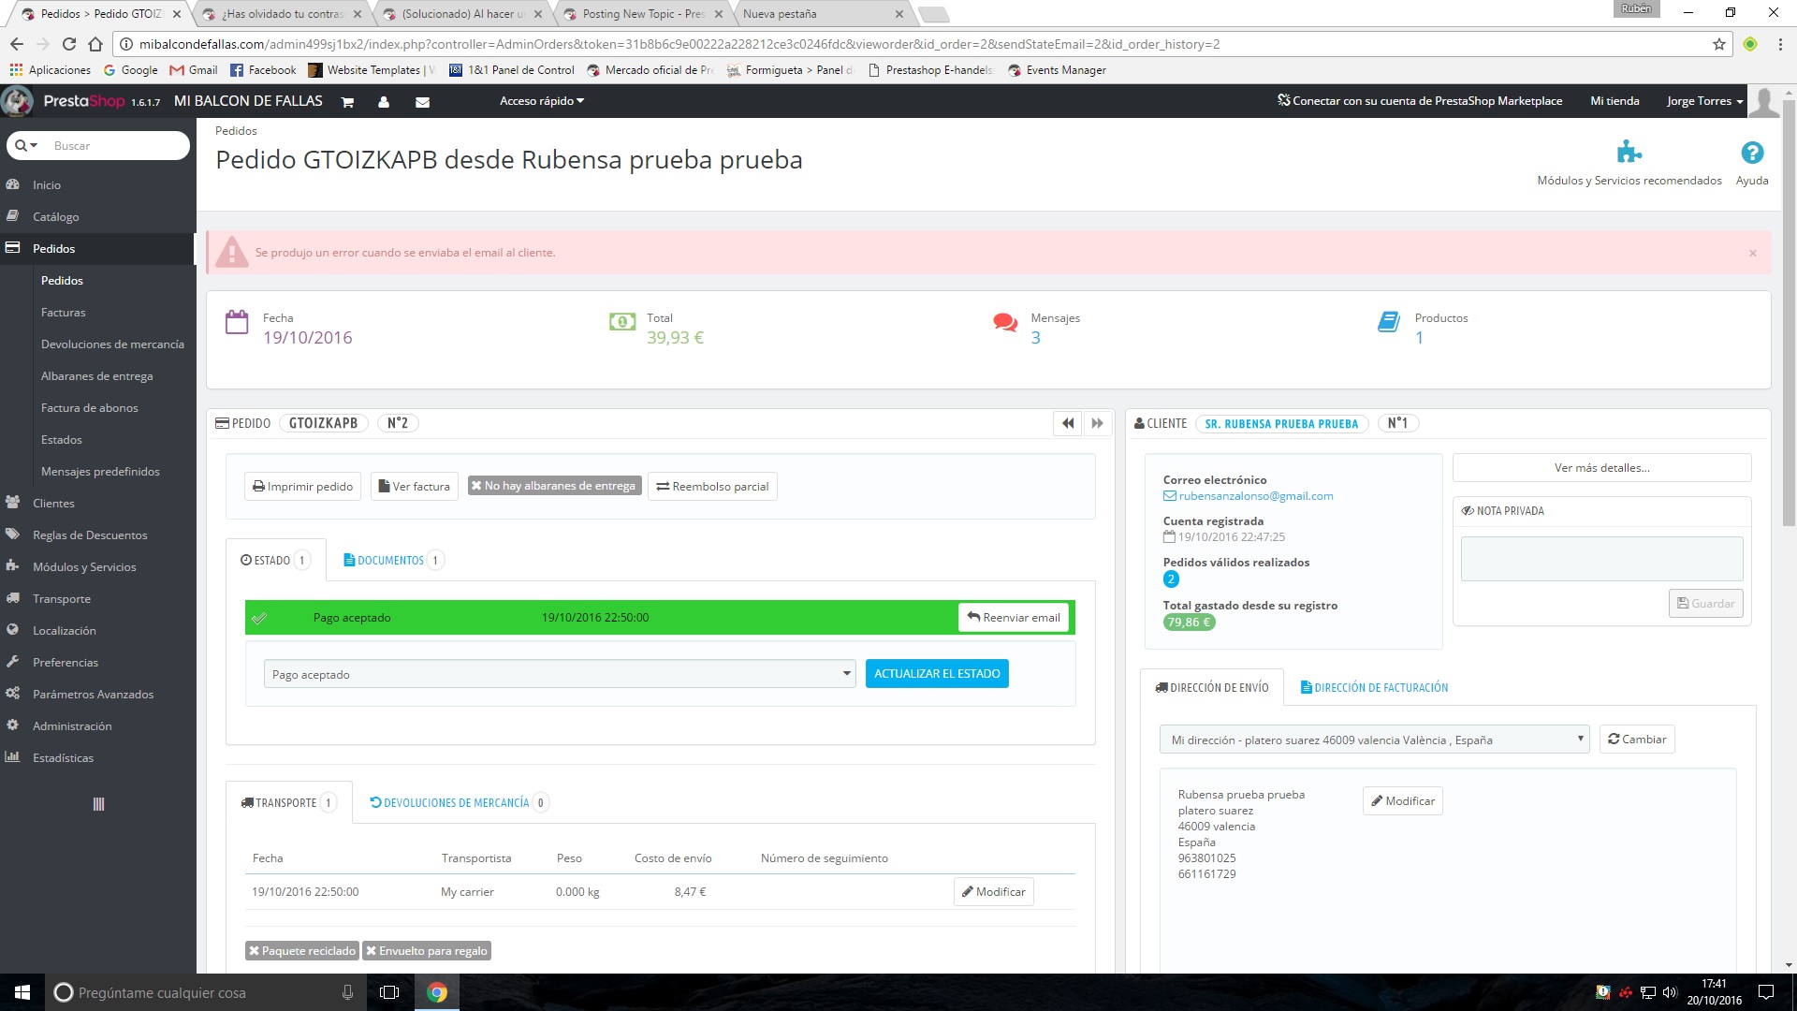The image size is (1797, 1011).
Task: Open the Jorge Torres user menu
Action: 1704,101
